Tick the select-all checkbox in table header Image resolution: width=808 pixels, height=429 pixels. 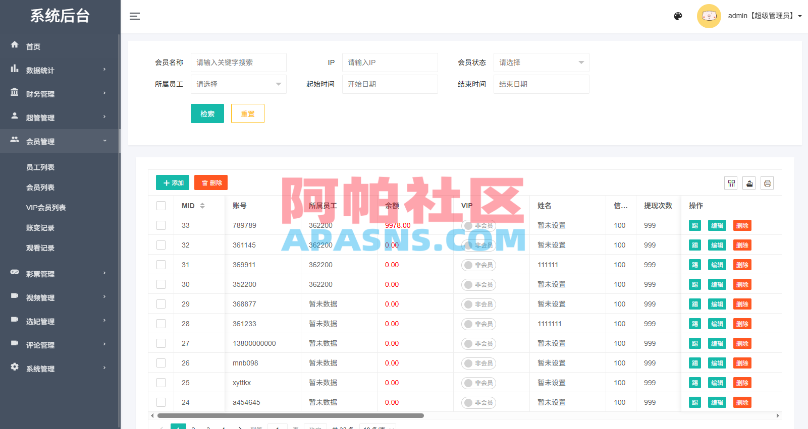[x=161, y=206]
